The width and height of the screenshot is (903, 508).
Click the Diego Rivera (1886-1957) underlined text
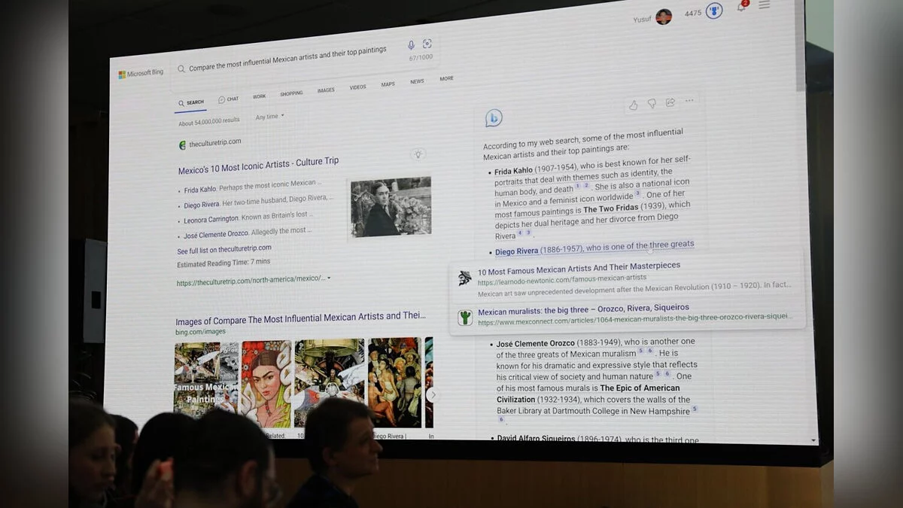pos(594,248)
